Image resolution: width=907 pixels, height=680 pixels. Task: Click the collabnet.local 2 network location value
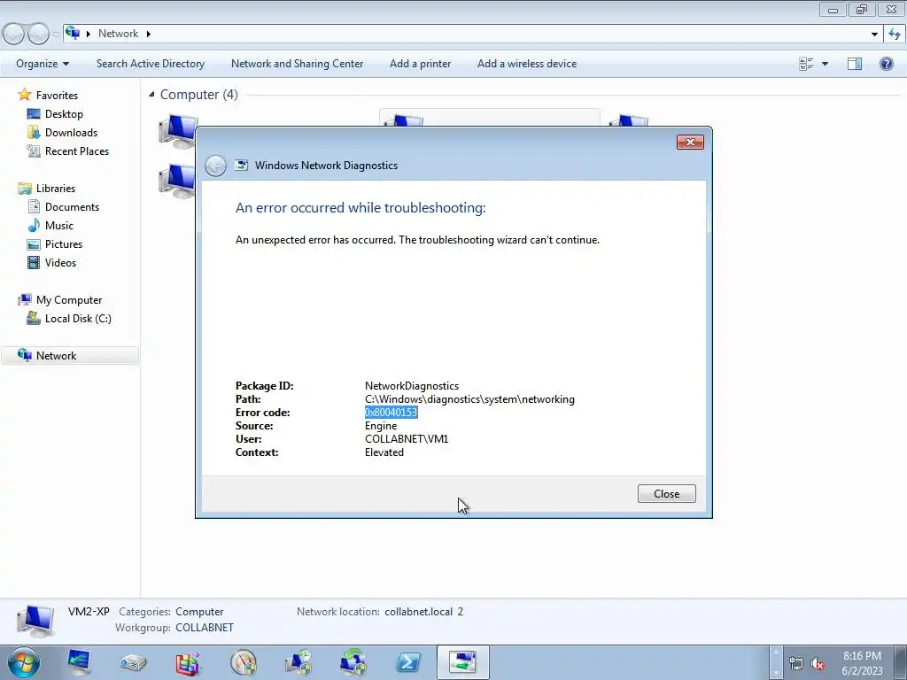pyautogui.click(x=424, y=612)
